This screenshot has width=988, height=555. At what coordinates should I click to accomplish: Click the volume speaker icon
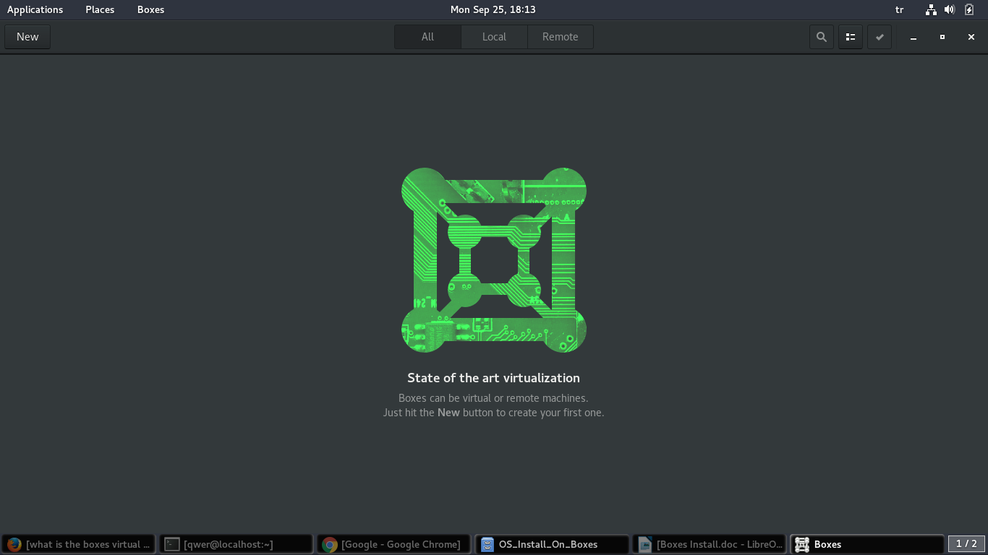[950, 9]
